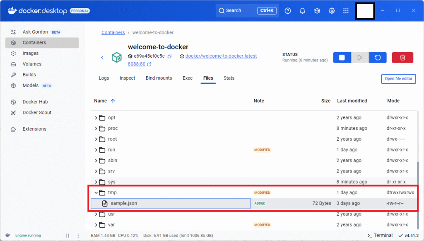The image size is (424, 241).
Task: Click the user account avatar
Action: point(365,11)
